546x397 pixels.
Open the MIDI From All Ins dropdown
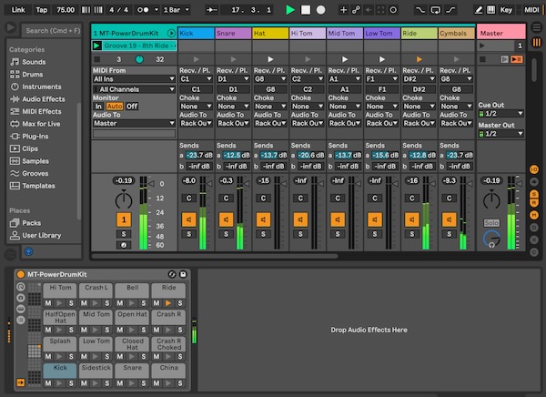point(134,79)
